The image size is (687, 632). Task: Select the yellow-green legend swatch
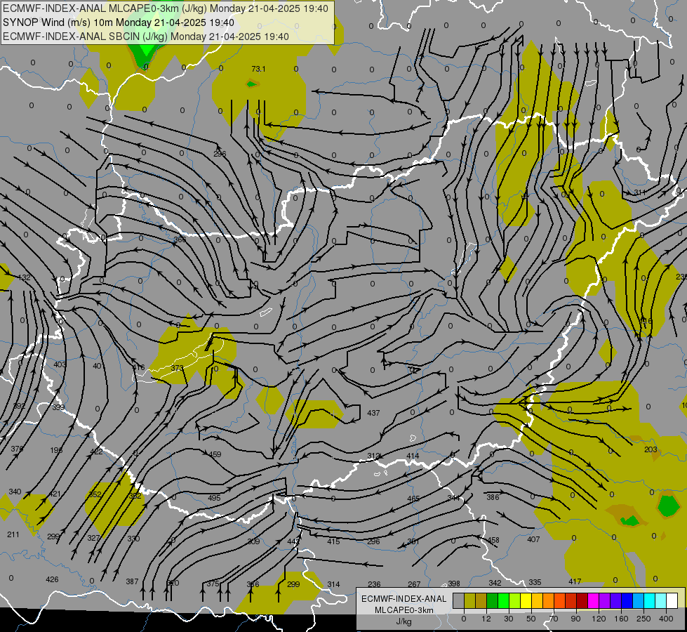(x=515, y=601)
